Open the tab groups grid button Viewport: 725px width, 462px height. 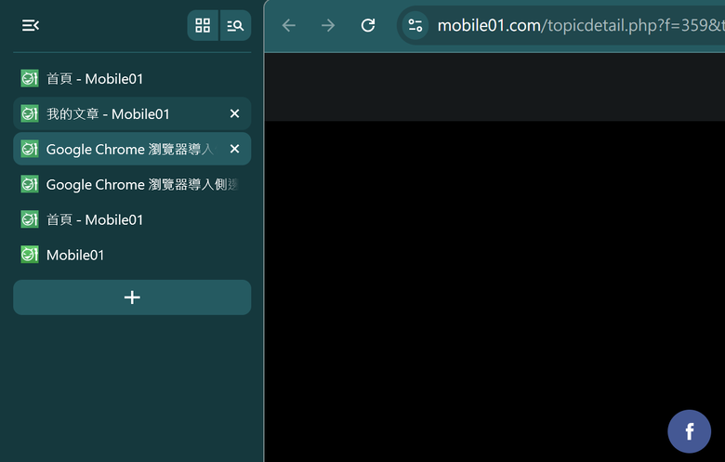click(203, 25)
